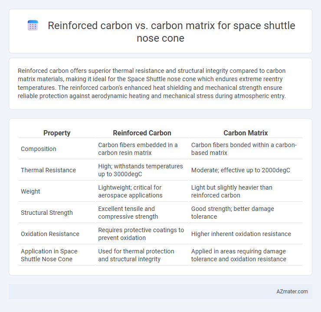Click the cell 'Applied in areas requiring damage tolerance and oxidation resistance'
Screen dimensions: 321x312
point(246,255)
